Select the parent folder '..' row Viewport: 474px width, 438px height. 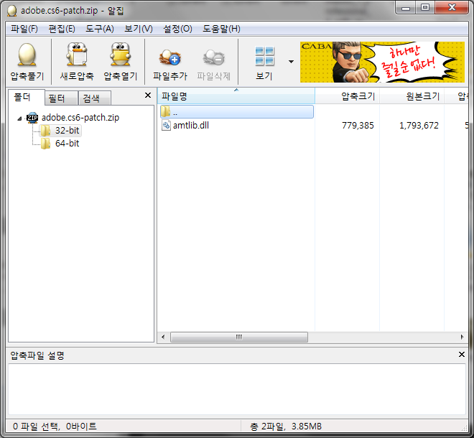point(237,112)
